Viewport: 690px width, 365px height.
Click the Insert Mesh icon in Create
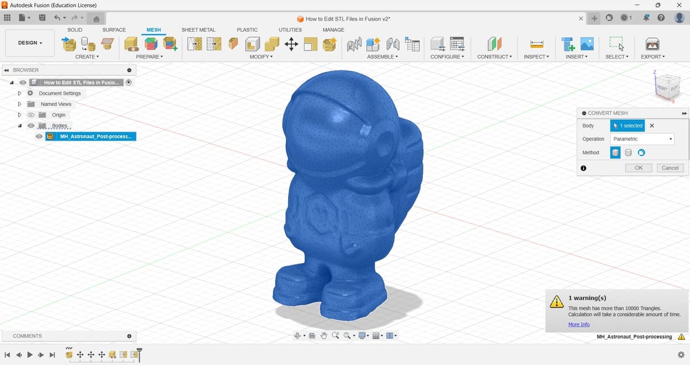(x=69, y=44)
